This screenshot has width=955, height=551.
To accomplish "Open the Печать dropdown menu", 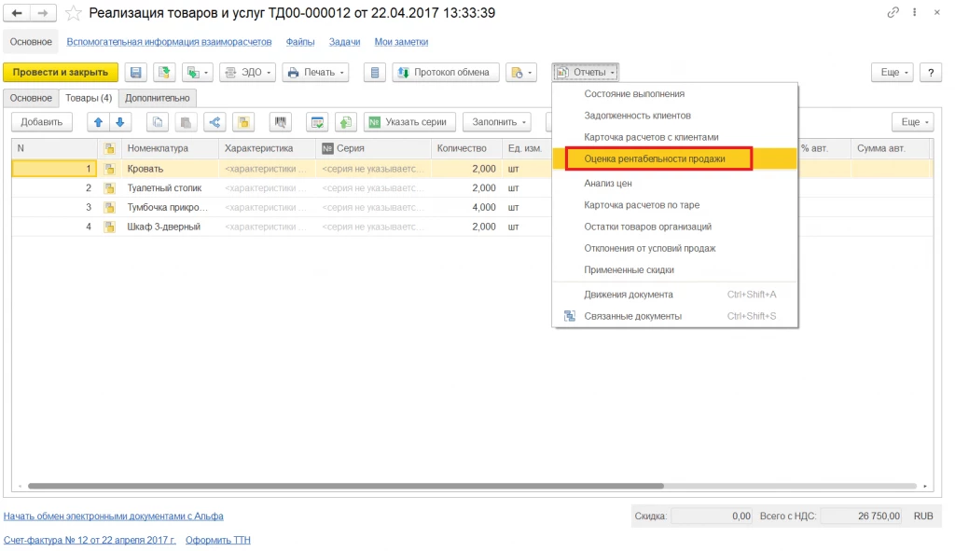I will click(315, 73).
